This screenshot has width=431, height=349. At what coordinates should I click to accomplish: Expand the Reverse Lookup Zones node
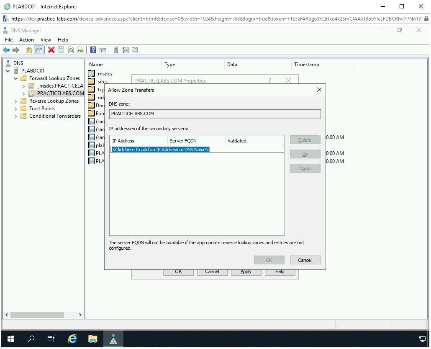pos(16,101)
